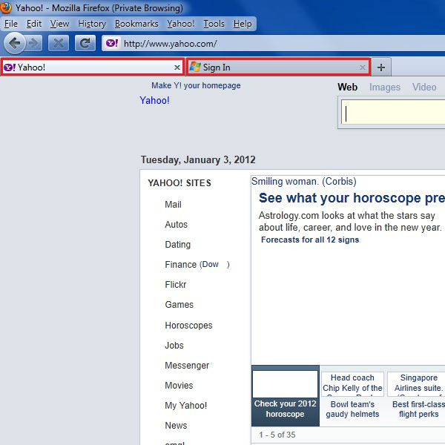Switch to the Sign In tab
This screenshot has height=445, width=445.
(x=278, y=67)
